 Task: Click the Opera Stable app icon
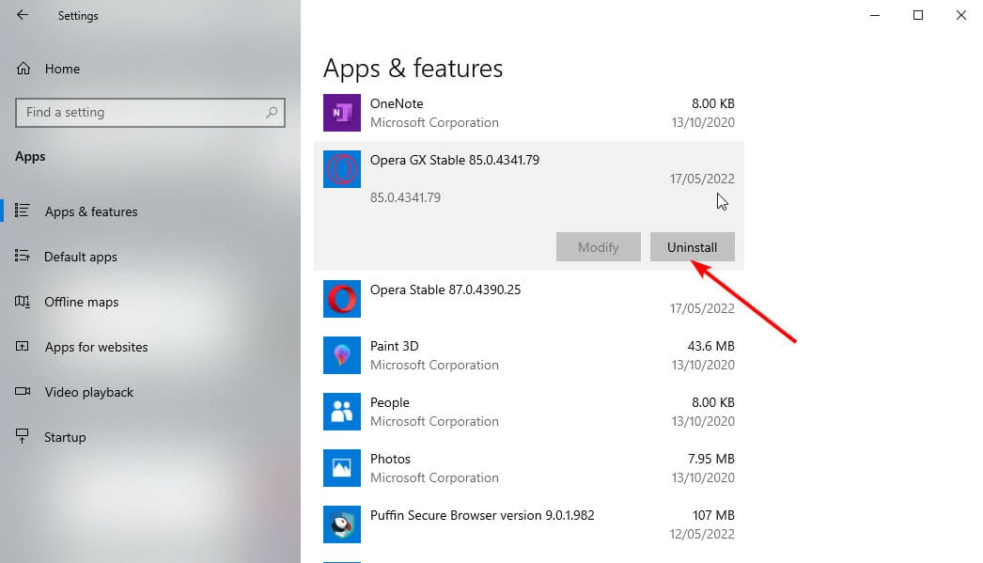342,299
